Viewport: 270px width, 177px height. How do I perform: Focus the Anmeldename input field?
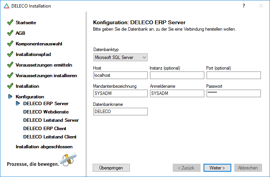tap(177, 93)
